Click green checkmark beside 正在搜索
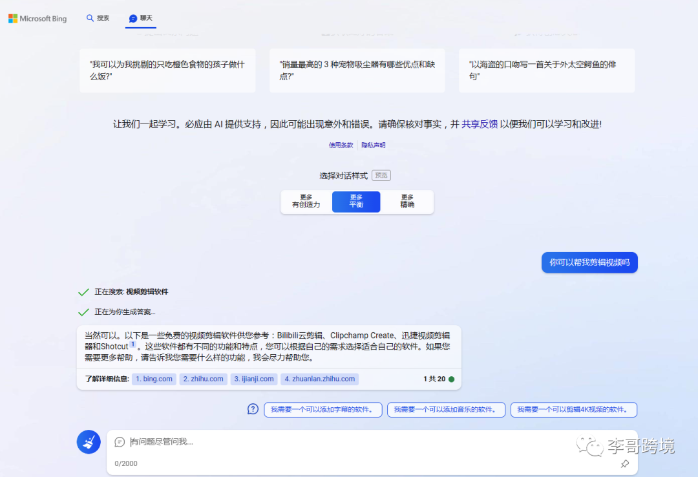Viewport: 698px width, 477px height. pyautogui.click(x=83, y=292)
